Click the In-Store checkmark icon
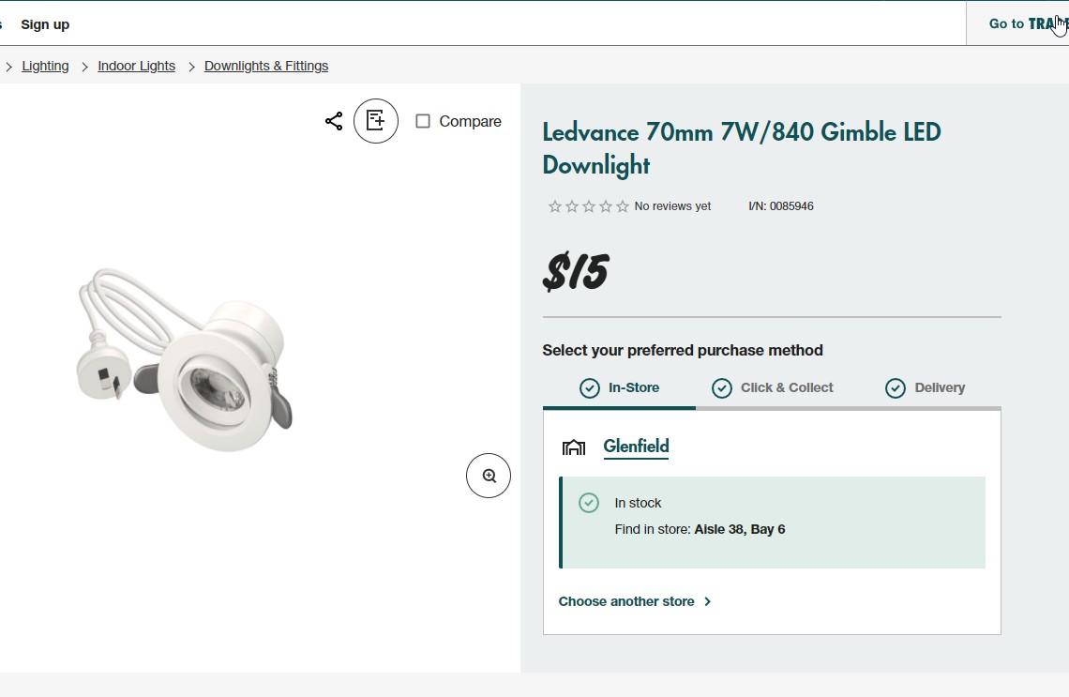 [x=590, y=388]
